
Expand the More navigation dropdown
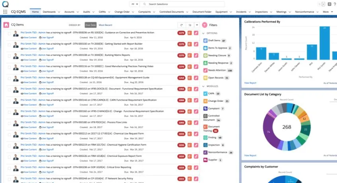327,12
